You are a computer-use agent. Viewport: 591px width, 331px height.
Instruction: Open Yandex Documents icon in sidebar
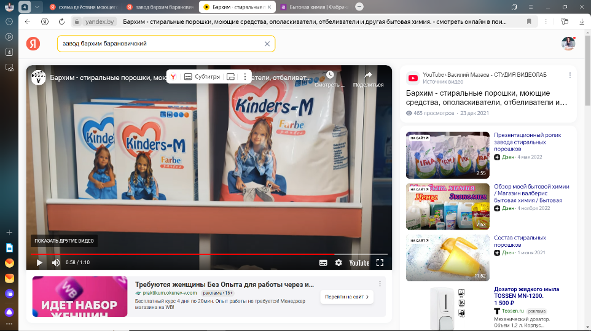coord(9,247)
